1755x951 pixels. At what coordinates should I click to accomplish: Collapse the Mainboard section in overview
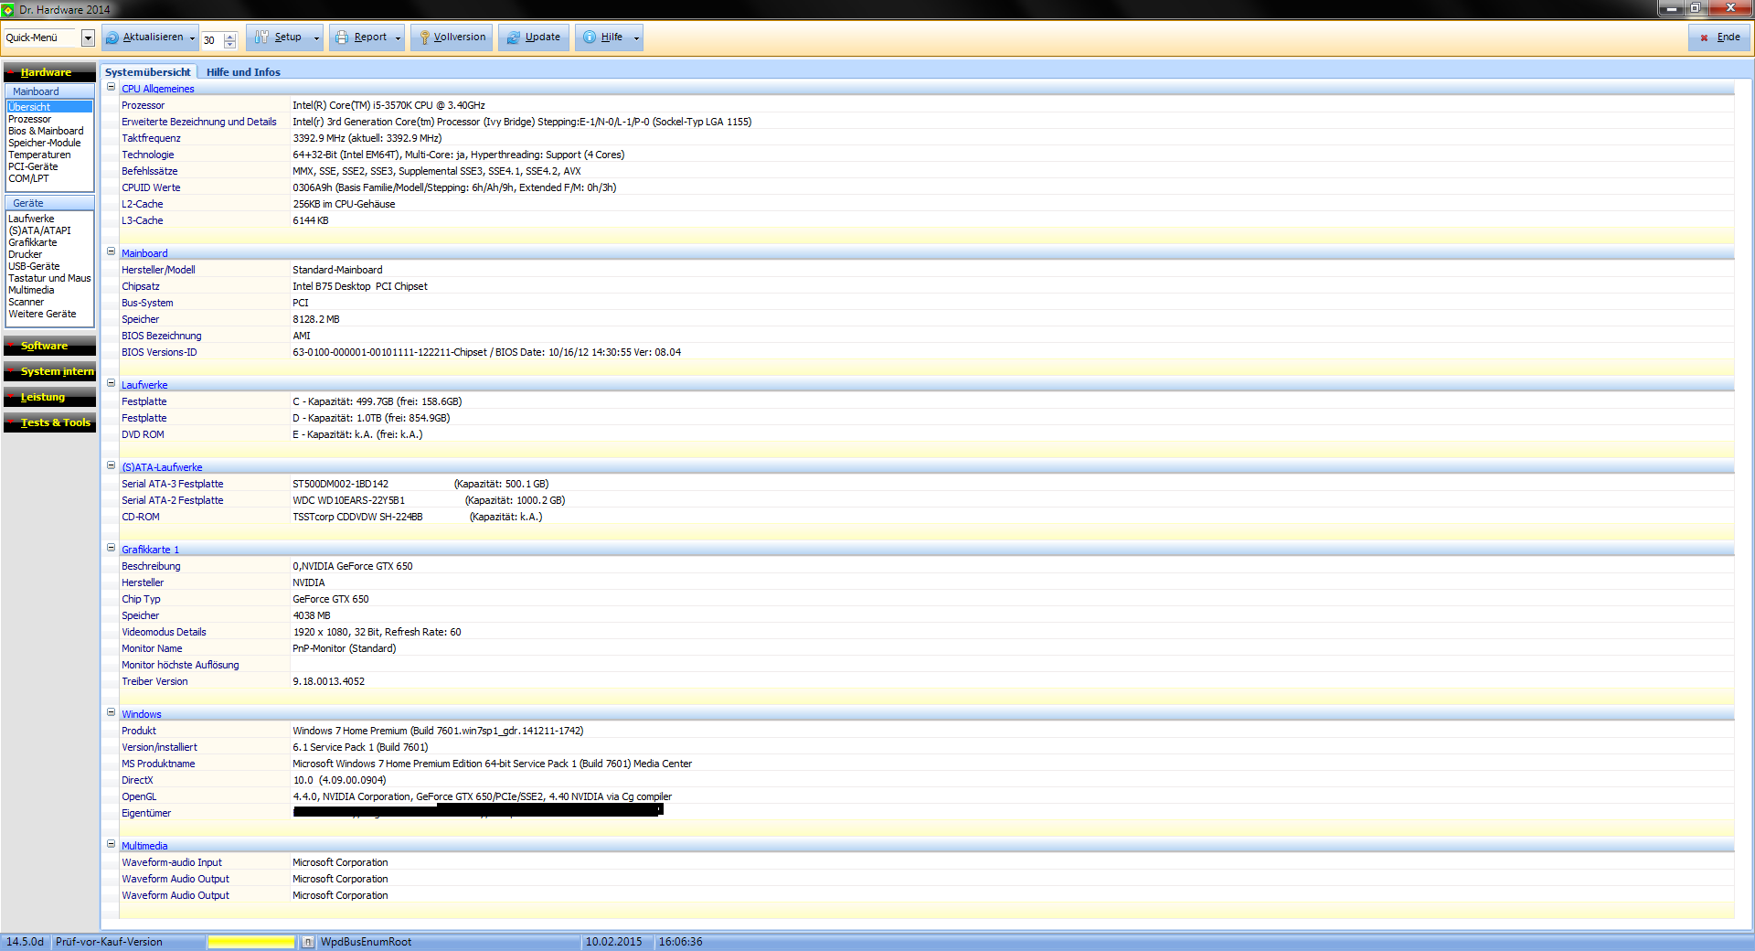(112, 252)
